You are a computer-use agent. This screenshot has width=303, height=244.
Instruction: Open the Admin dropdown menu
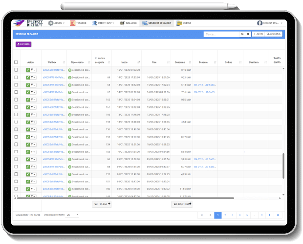click(57, 23)
